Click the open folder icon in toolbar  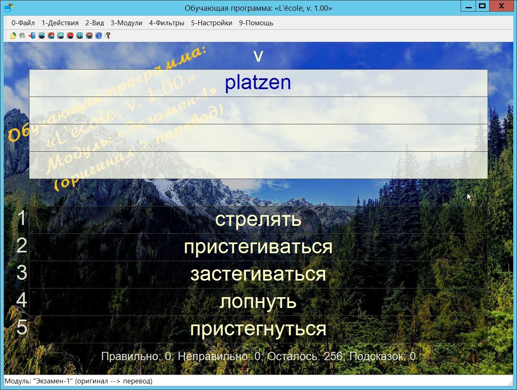[x=13, y=36]
